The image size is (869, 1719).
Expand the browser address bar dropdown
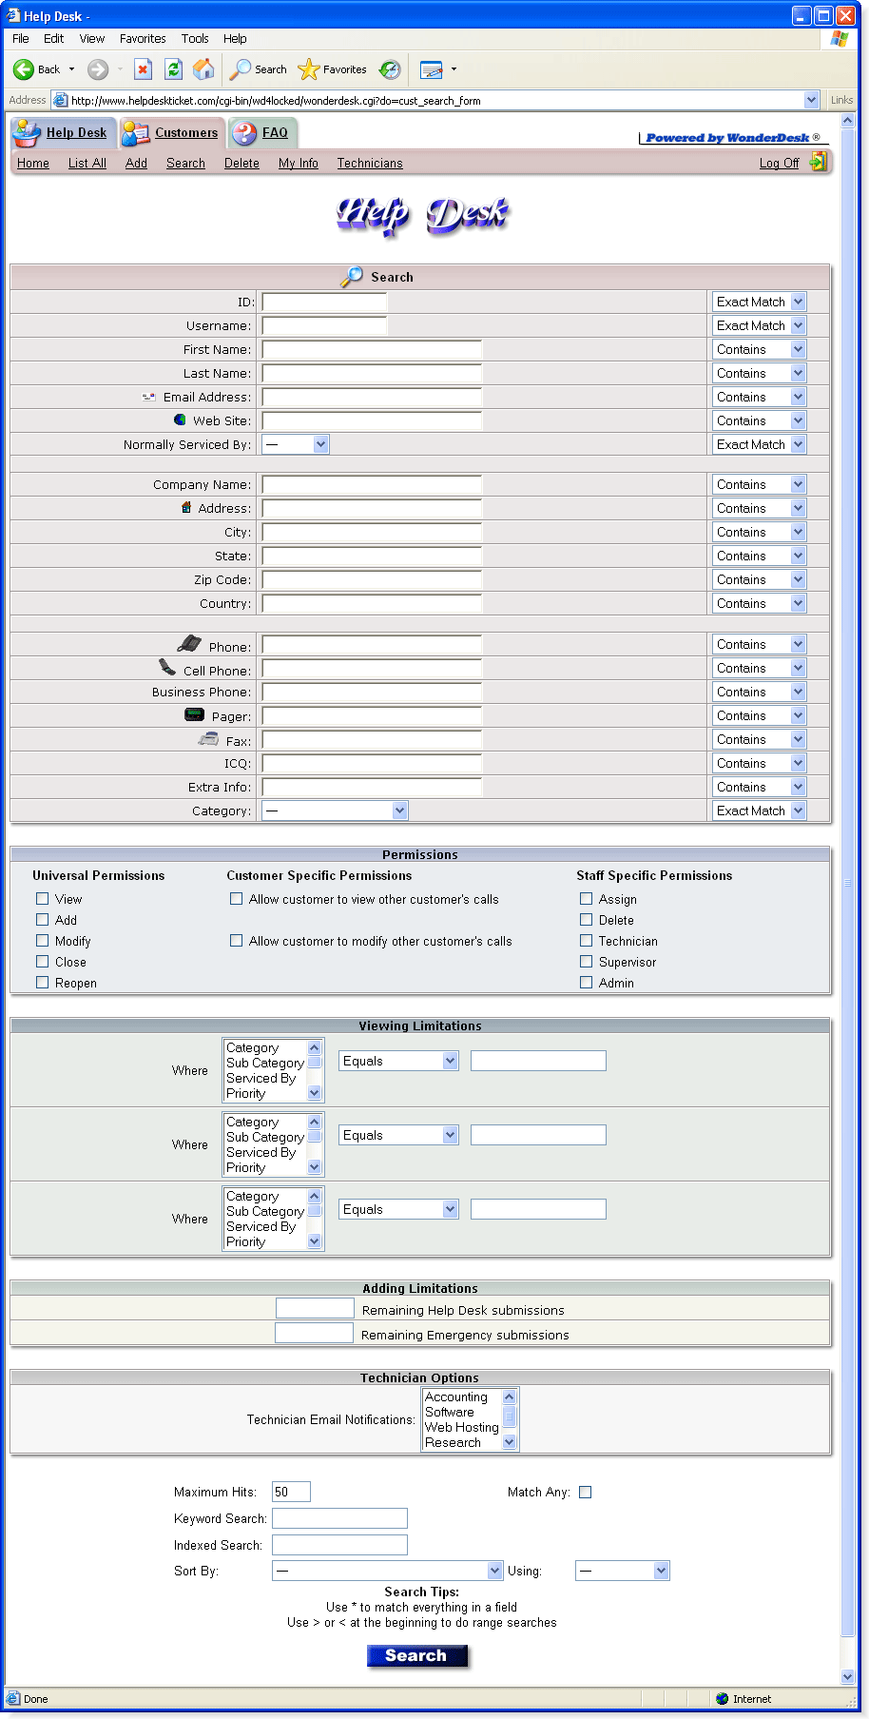pos(811,100)
